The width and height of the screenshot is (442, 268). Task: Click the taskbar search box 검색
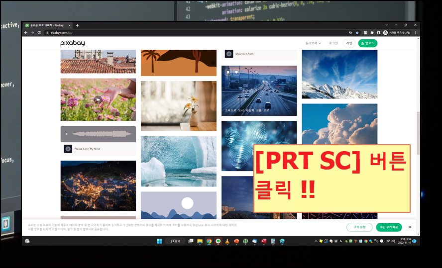click(175, 241)
